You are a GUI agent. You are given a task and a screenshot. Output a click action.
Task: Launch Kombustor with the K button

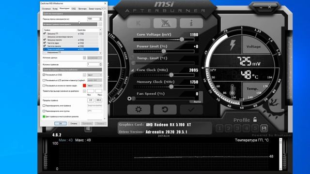click(x=139, y=23)
